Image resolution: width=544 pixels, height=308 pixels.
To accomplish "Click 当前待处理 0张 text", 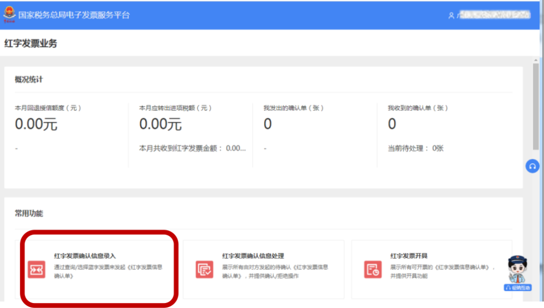I will coord(416,148).
